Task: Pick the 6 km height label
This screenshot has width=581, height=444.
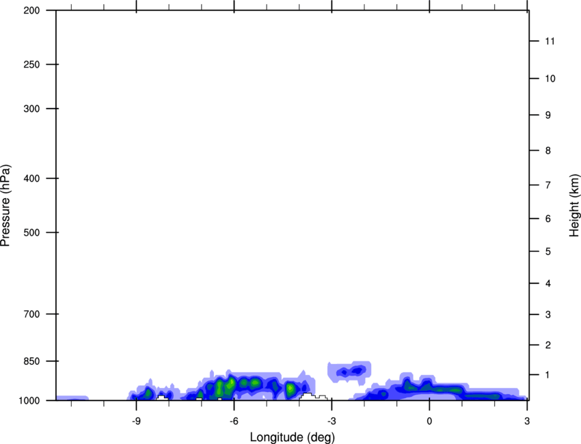Action: coord(548,219)
